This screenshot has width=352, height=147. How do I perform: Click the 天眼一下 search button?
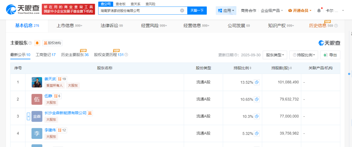[x=197, y=10]
